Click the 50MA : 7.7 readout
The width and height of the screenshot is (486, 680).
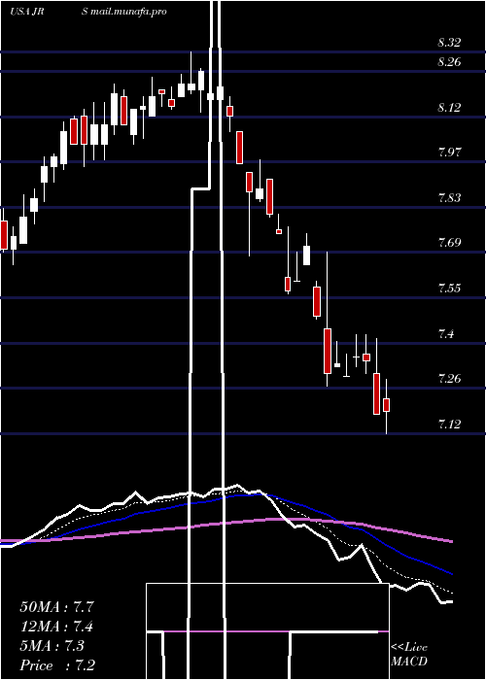point(57,607)
